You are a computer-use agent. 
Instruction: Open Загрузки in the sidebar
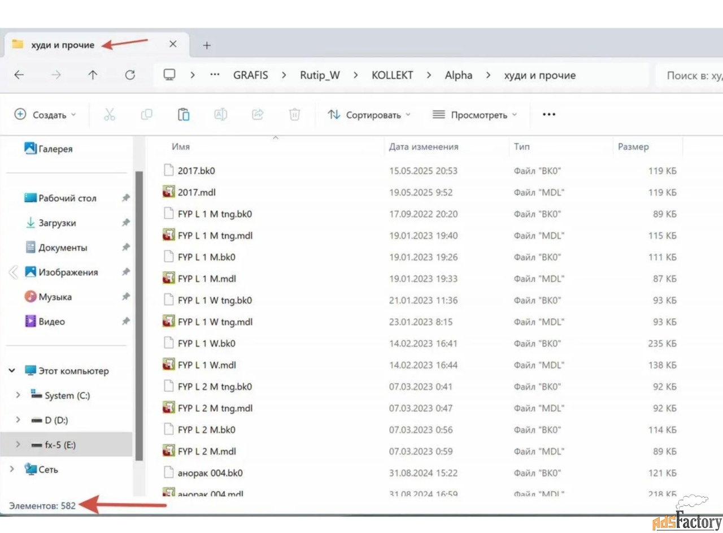coord(57,223)
